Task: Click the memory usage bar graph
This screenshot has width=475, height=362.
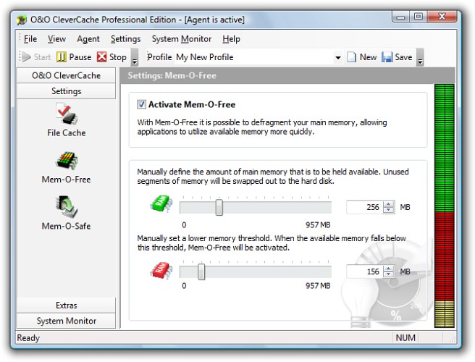Action: [445, 206]
